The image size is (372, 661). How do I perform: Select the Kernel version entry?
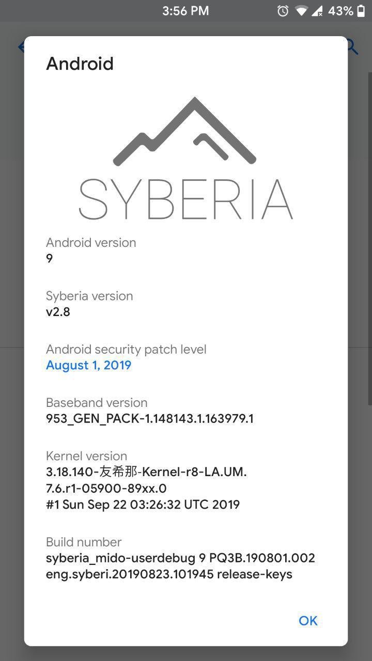tap(186, 480)
